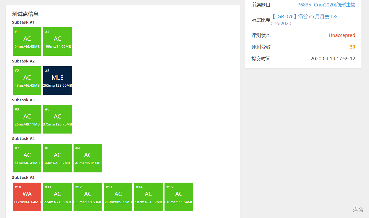
Task: Open problem link P6835 [Cnoi2020]线形生物
Action: (x=326, y=5)
